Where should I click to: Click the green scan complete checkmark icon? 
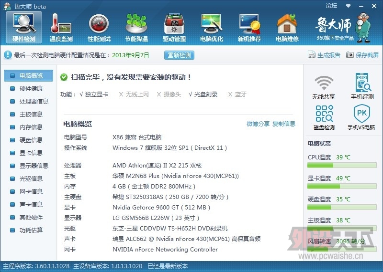point(64,77)
